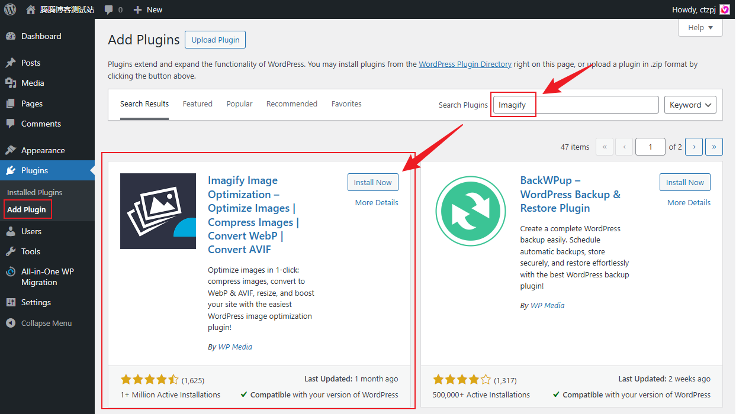736x414 pixels.
Task: Click the BackWPup plugin logo
Action: coord(471,211)
